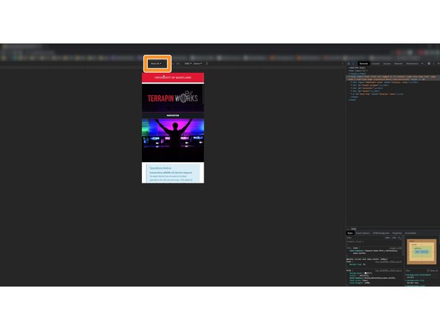
Task: Click the add new style rule icon
Action: [399, 238]
